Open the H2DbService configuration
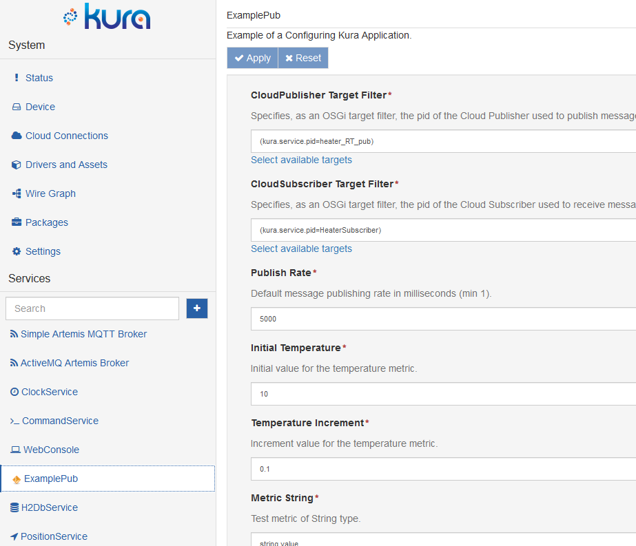The height and width of the screenshot is (546, 636). 49,507
